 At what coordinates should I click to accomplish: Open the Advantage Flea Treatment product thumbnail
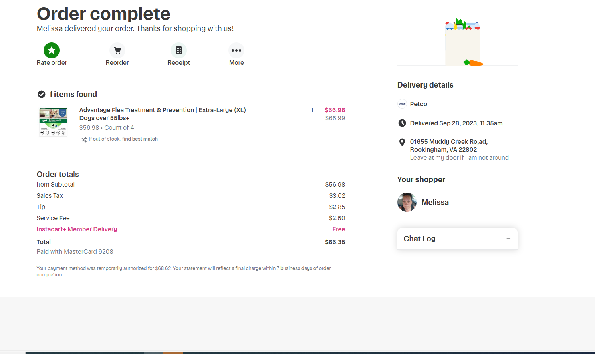[x=53, y=122]
